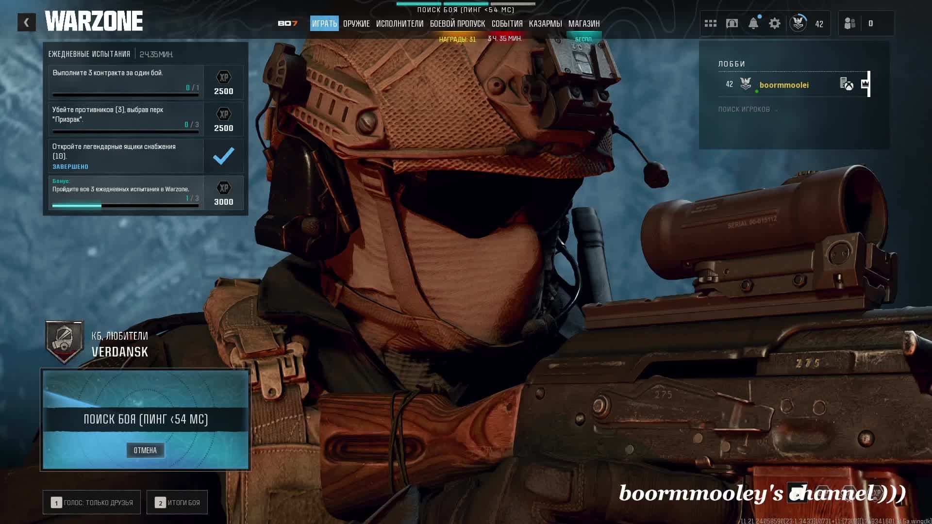Open the player rank emblem profile
Screen dimensions: 932x524
798,23
